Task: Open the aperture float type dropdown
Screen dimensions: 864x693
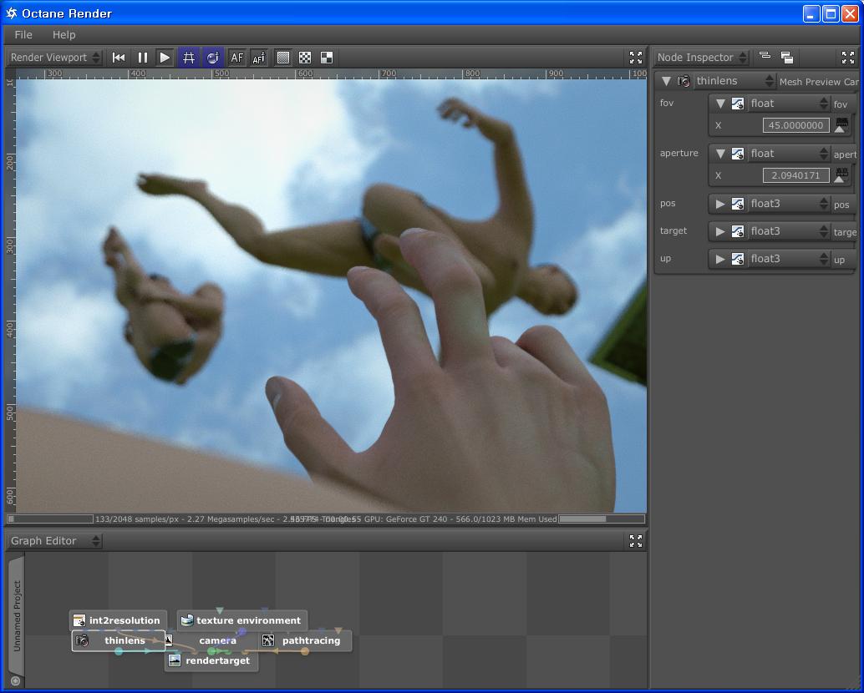Action: 789,154
